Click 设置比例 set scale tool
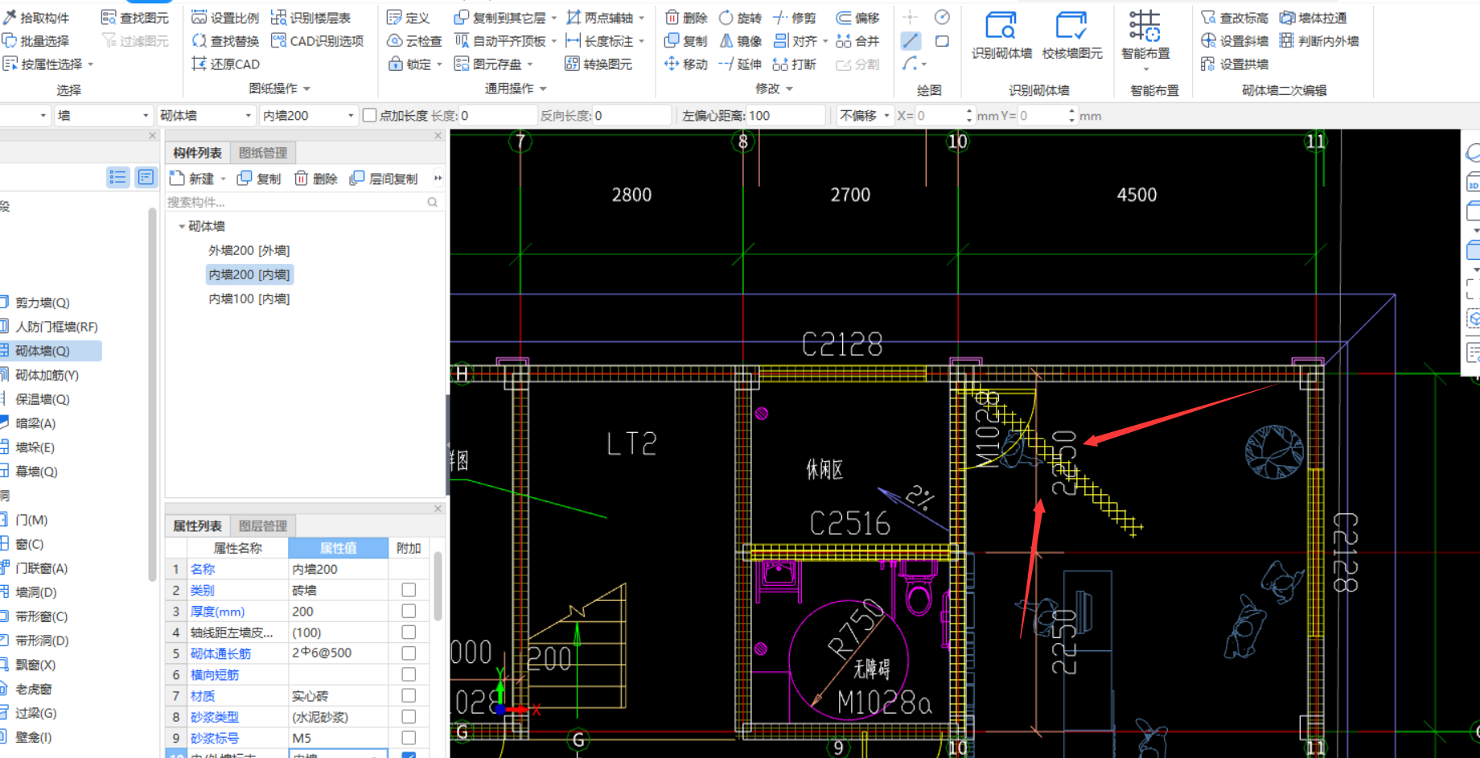The image size is (1480, 758). 225,18
